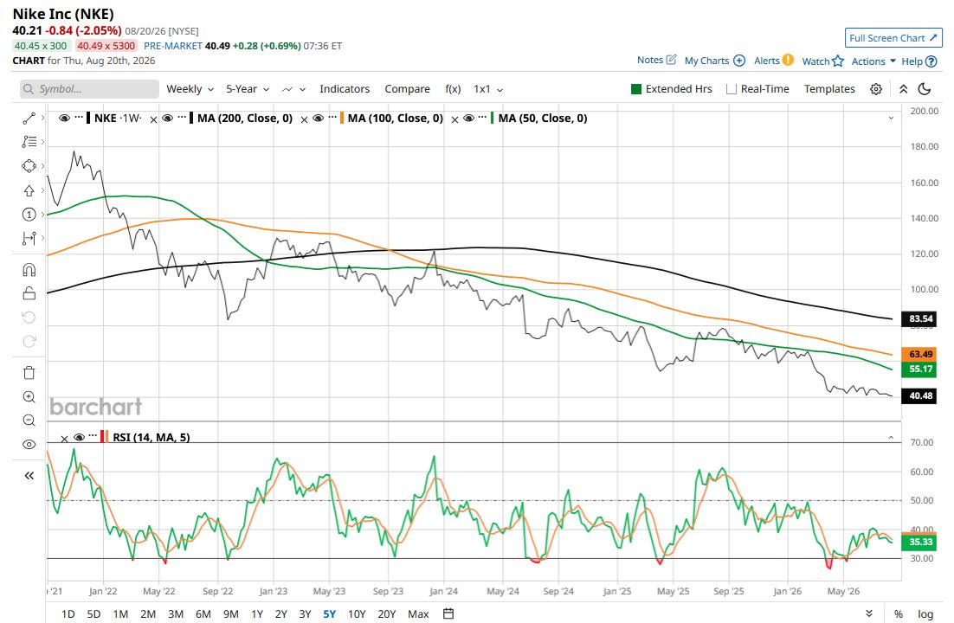Screen dimensions: 954x623
Task: Select the 1D time range
Action: pos(68,613)
